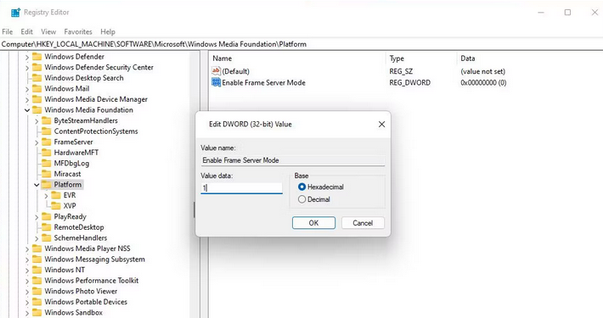Click the (value not set) data cell
The width and height of the screenshot is (603, 318).
[x=483, y=71]
